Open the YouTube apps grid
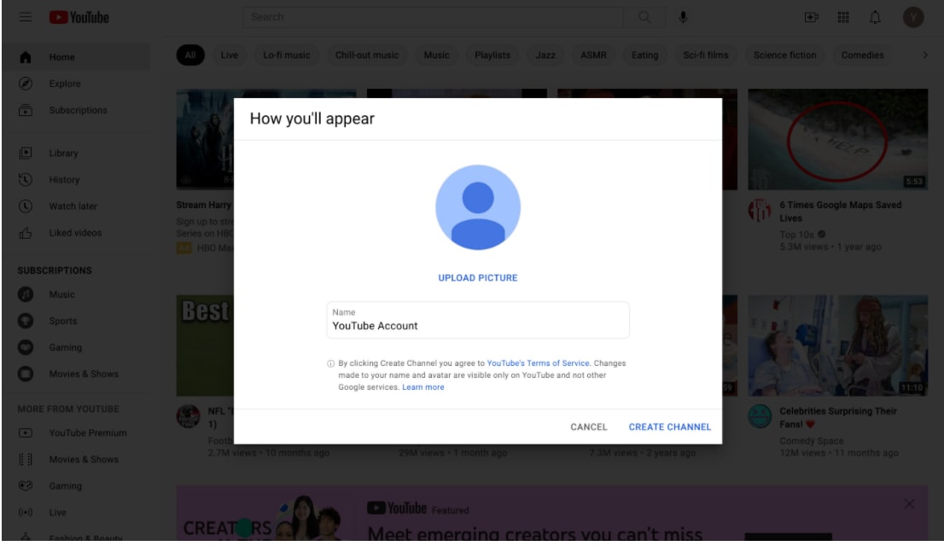Viewport: 944px width, 546px height. (843, 17)
